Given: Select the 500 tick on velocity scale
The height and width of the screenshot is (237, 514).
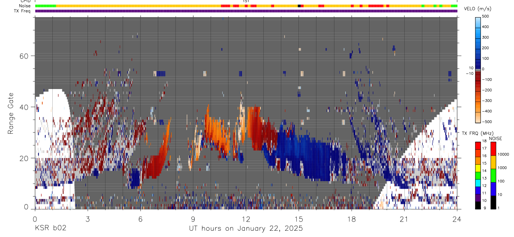Looking at the screenshot, I should [486, 16].
